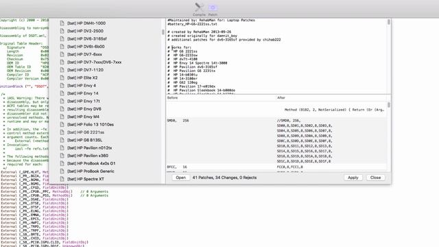Viewport: 439px width, 247px height.
Task: Apply the patches with Apply button
Action: point(353,178)
